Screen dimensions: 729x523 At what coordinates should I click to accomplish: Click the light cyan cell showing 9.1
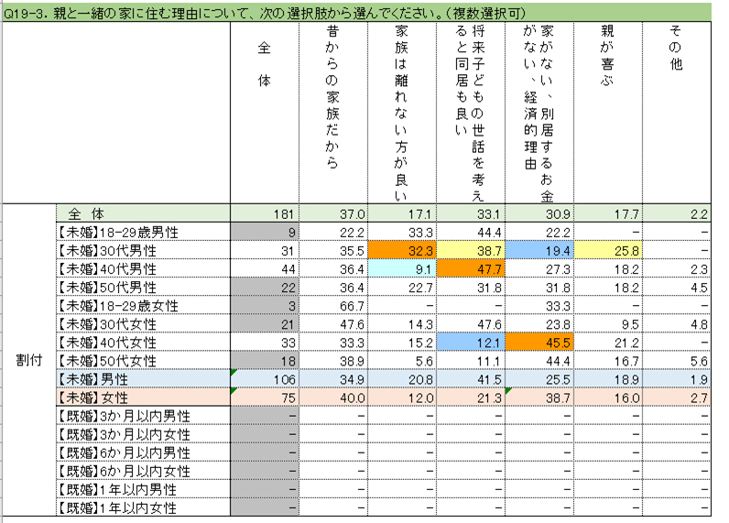point(401,268)
